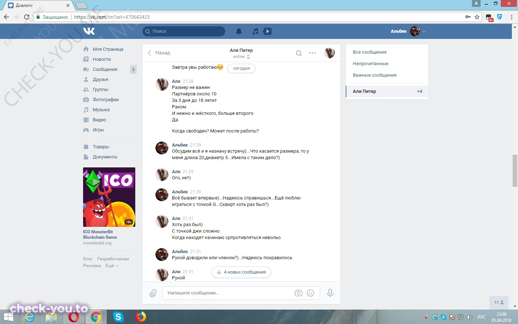This screenshot has width=518, height=324.
Task: Open video play icon in header
Action: [x=267, y=31]
